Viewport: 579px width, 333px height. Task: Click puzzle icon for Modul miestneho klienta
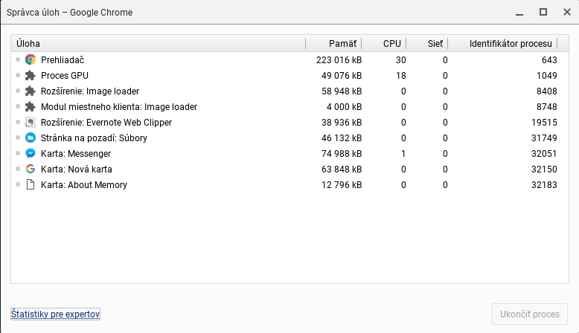pyautogui.click(x=31, y=107)
